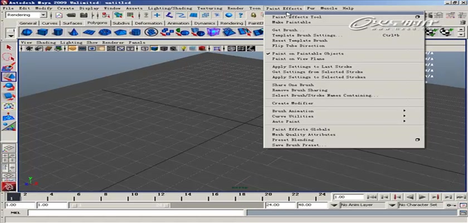468x223 pixels.
Task: Toggle the smooth shade all blue cube icon
Action: pyautogui.click(x=154, y=49)
